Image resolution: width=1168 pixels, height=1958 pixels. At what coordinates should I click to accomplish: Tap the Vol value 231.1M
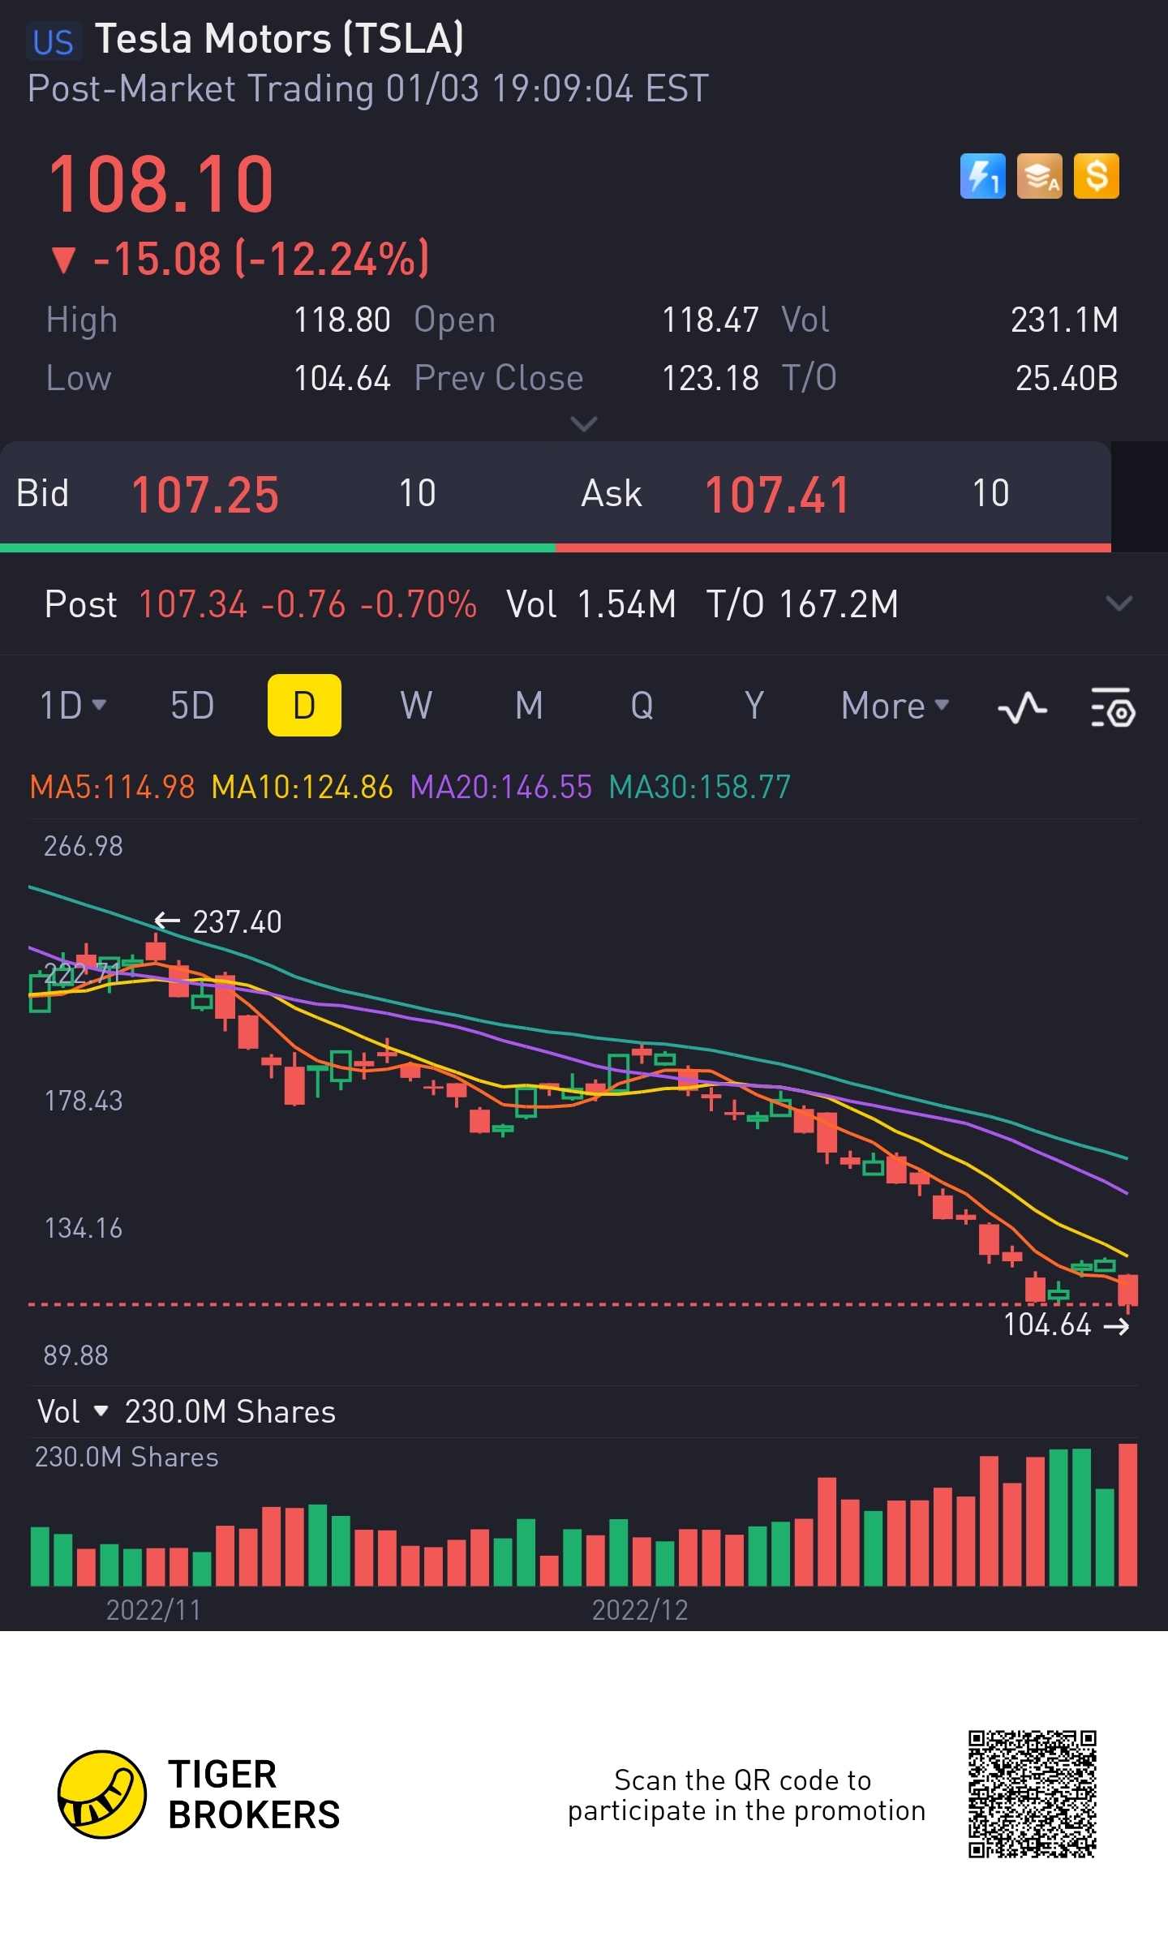1065,320
